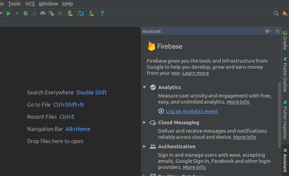Stop the running process
Image resolution: width=289 pixels, height=176 pixels.
[x=60, y=13]
